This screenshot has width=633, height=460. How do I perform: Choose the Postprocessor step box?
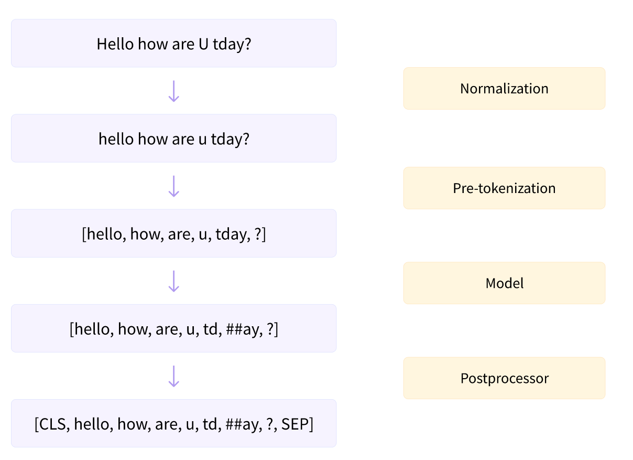coord(504,378)
